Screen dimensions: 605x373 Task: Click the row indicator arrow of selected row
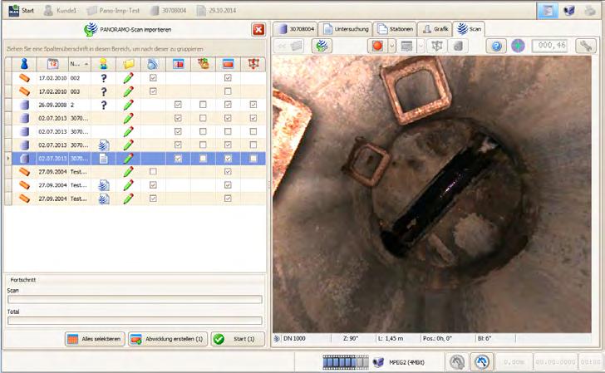[8, 159]
